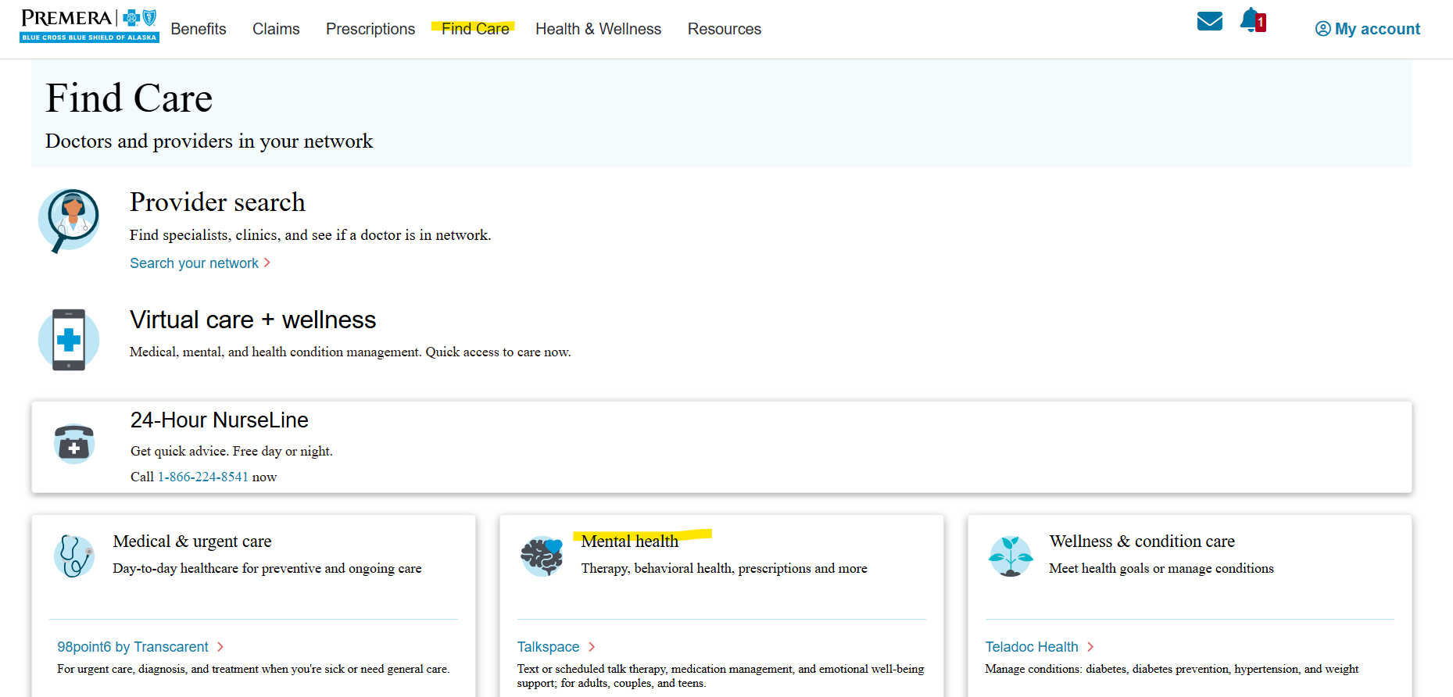
Task: Click the Virtual care phone icon
Action: click(69, 340)
